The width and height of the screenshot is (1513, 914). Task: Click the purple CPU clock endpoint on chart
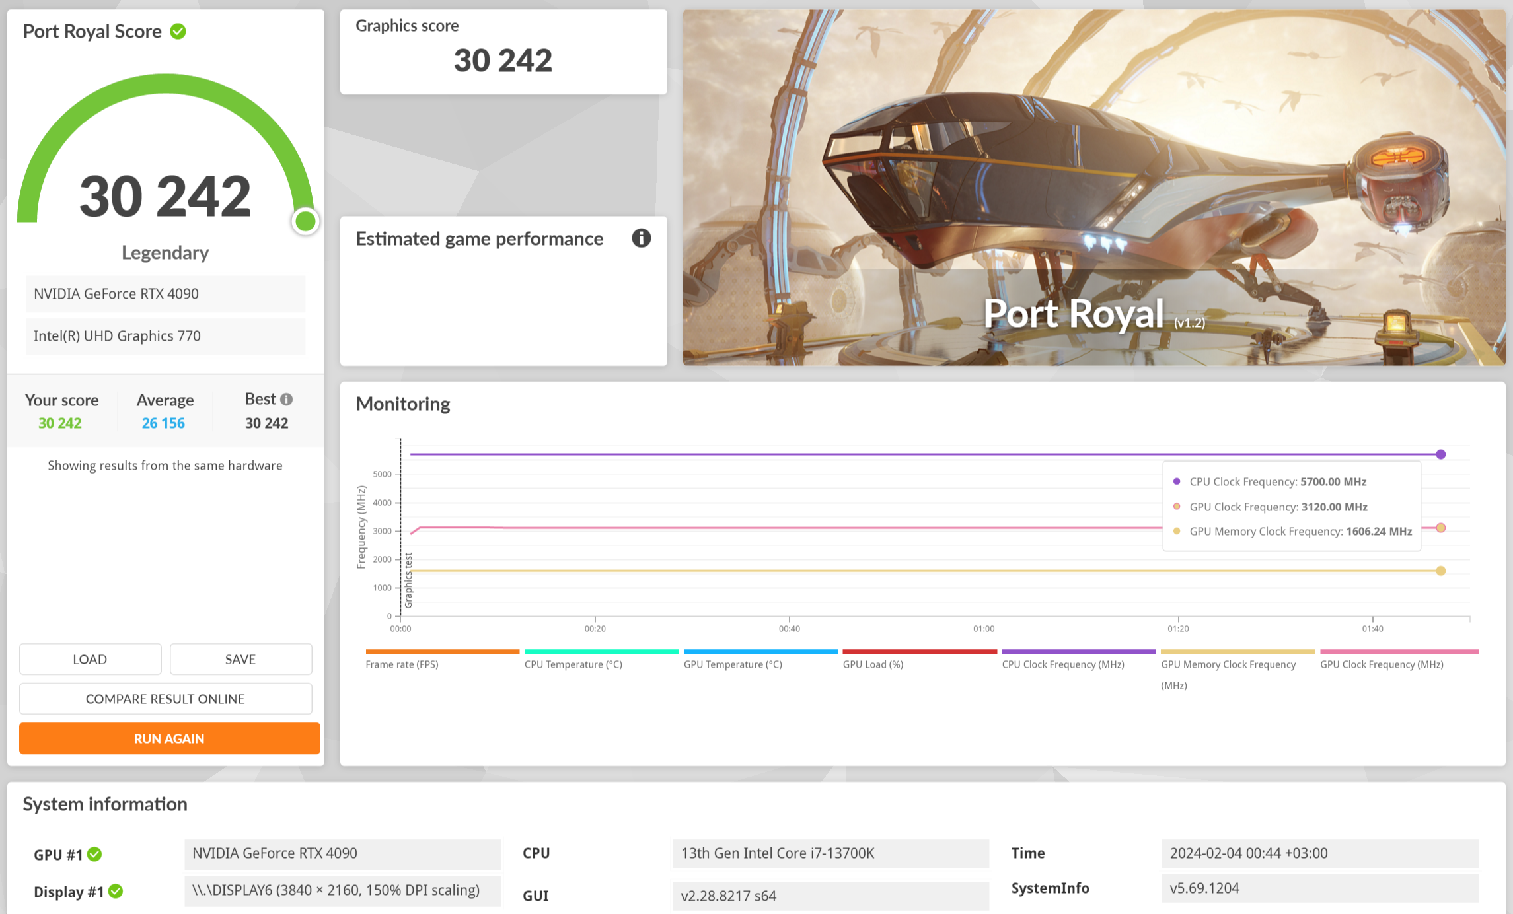pos(1440,454)
